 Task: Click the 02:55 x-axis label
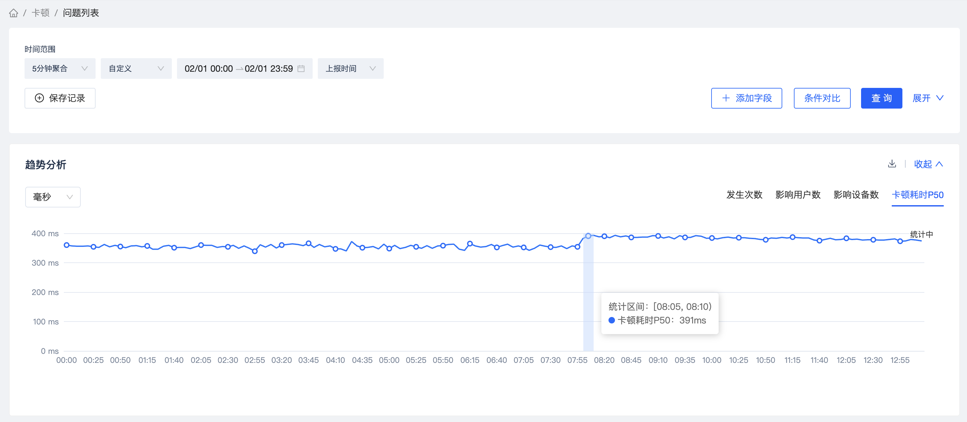pos(255,360)
